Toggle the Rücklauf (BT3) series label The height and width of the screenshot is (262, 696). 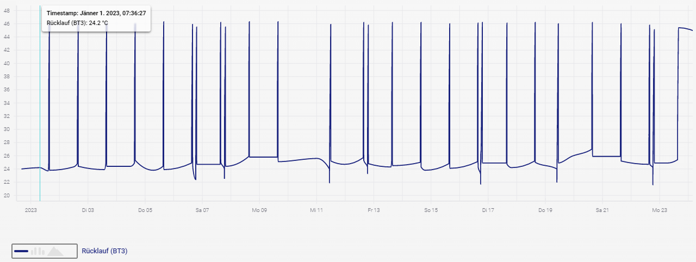pos(104,251)
